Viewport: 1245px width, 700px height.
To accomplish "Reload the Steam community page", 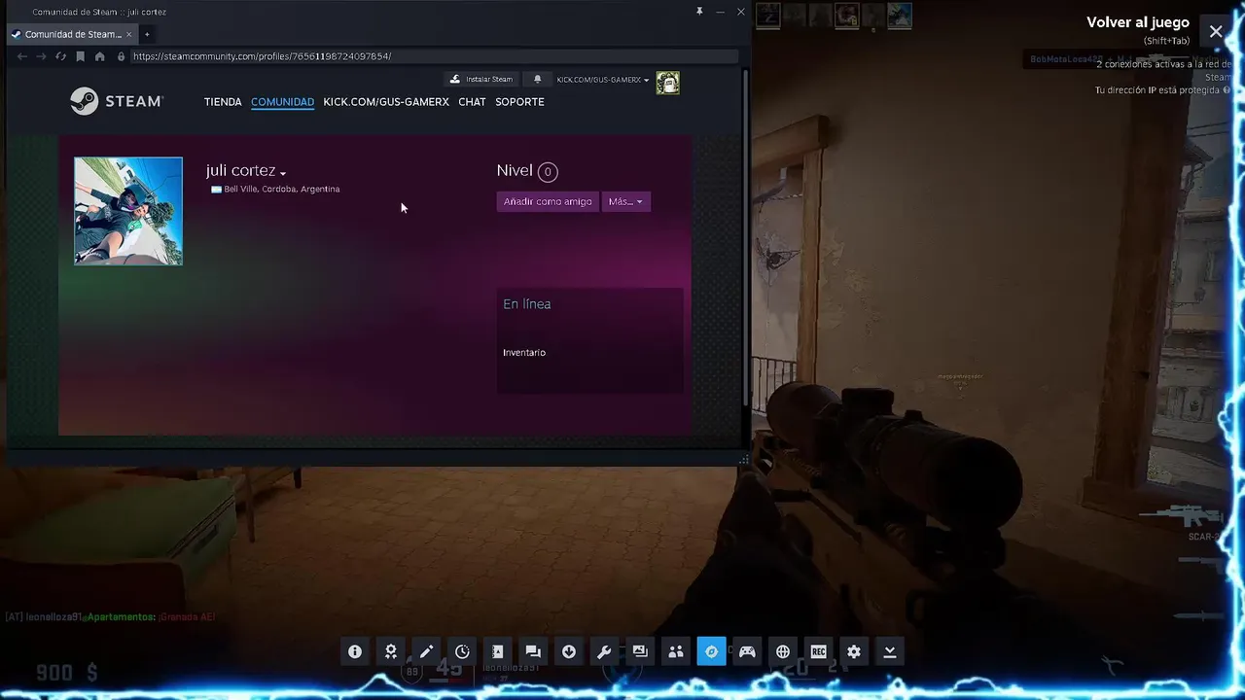I will [60, 56].
